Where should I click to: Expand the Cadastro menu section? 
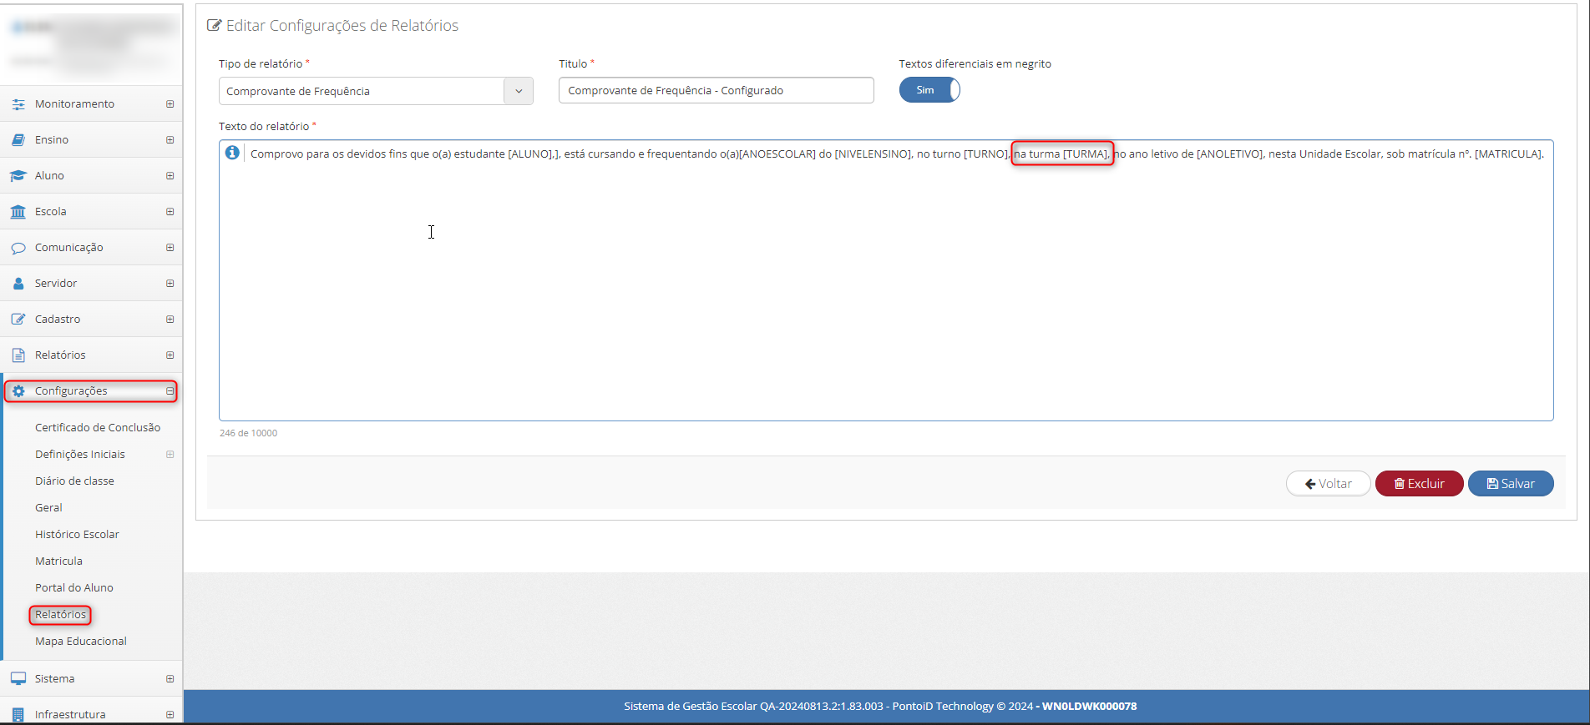coord(170,320)
